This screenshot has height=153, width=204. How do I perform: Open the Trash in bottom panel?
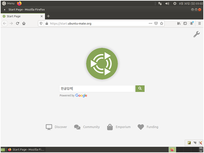click(201, 150)
